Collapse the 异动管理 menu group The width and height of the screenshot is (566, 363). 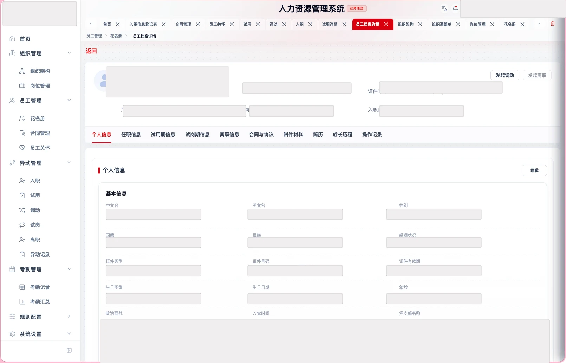click(x=69, y=163)
